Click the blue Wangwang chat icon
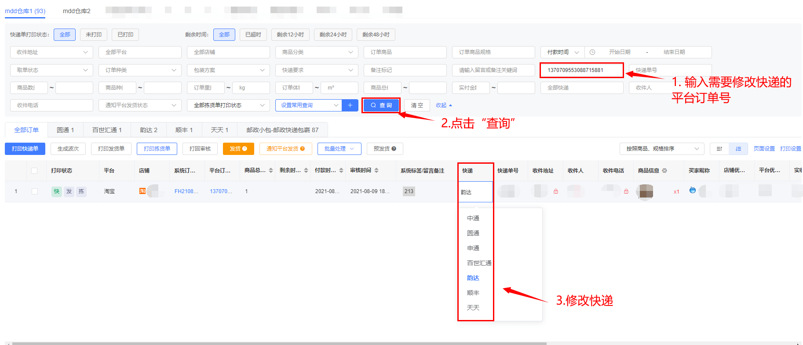This screenshot has height=345, width=803. 693,190
